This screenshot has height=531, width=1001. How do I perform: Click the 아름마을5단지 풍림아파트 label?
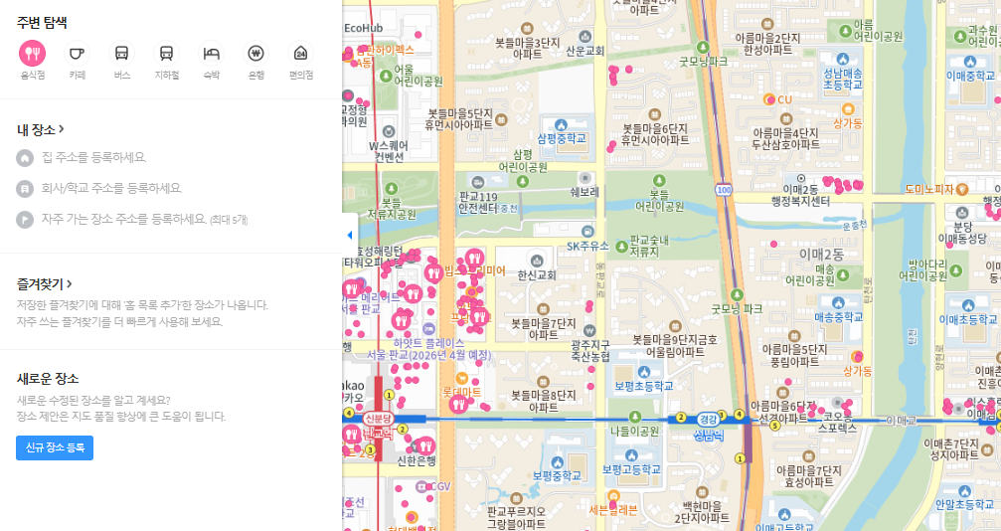795,356
